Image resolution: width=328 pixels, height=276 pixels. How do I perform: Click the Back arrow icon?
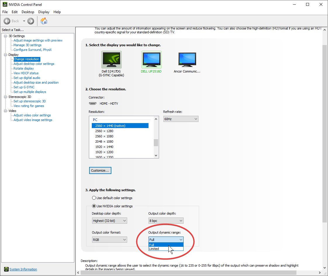(x=7, y=21)
